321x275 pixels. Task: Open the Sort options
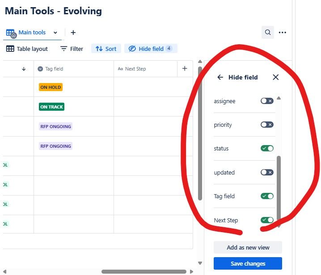pos(106,49)
